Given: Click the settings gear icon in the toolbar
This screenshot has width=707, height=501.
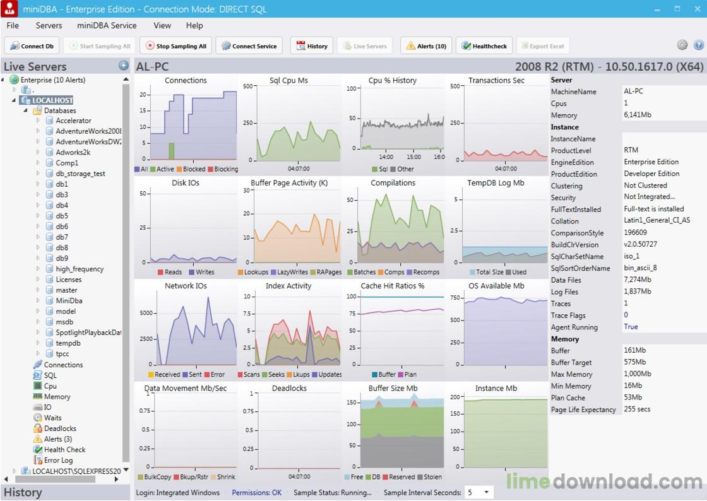Looking at the screenshot, I should point(682,45).
